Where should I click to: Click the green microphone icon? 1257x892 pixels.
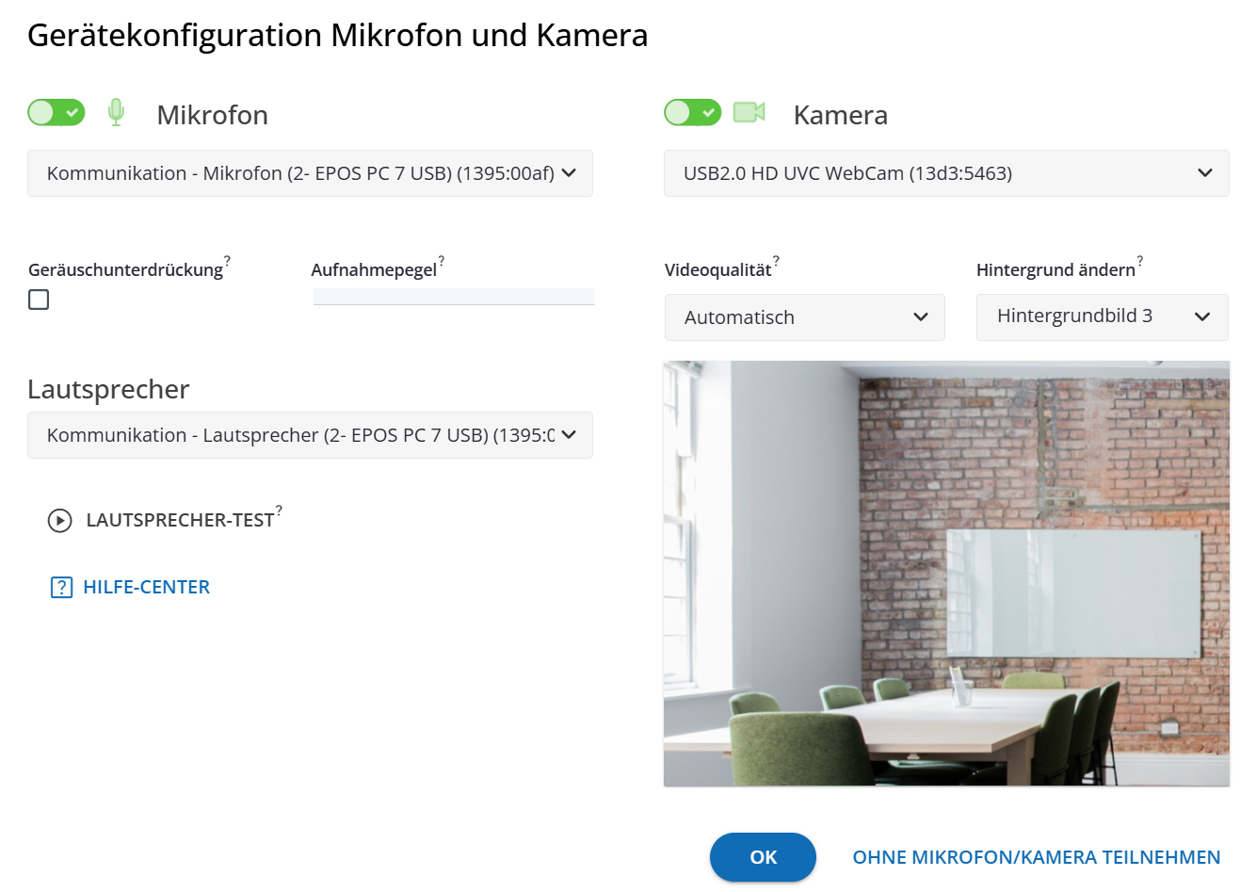116,112
